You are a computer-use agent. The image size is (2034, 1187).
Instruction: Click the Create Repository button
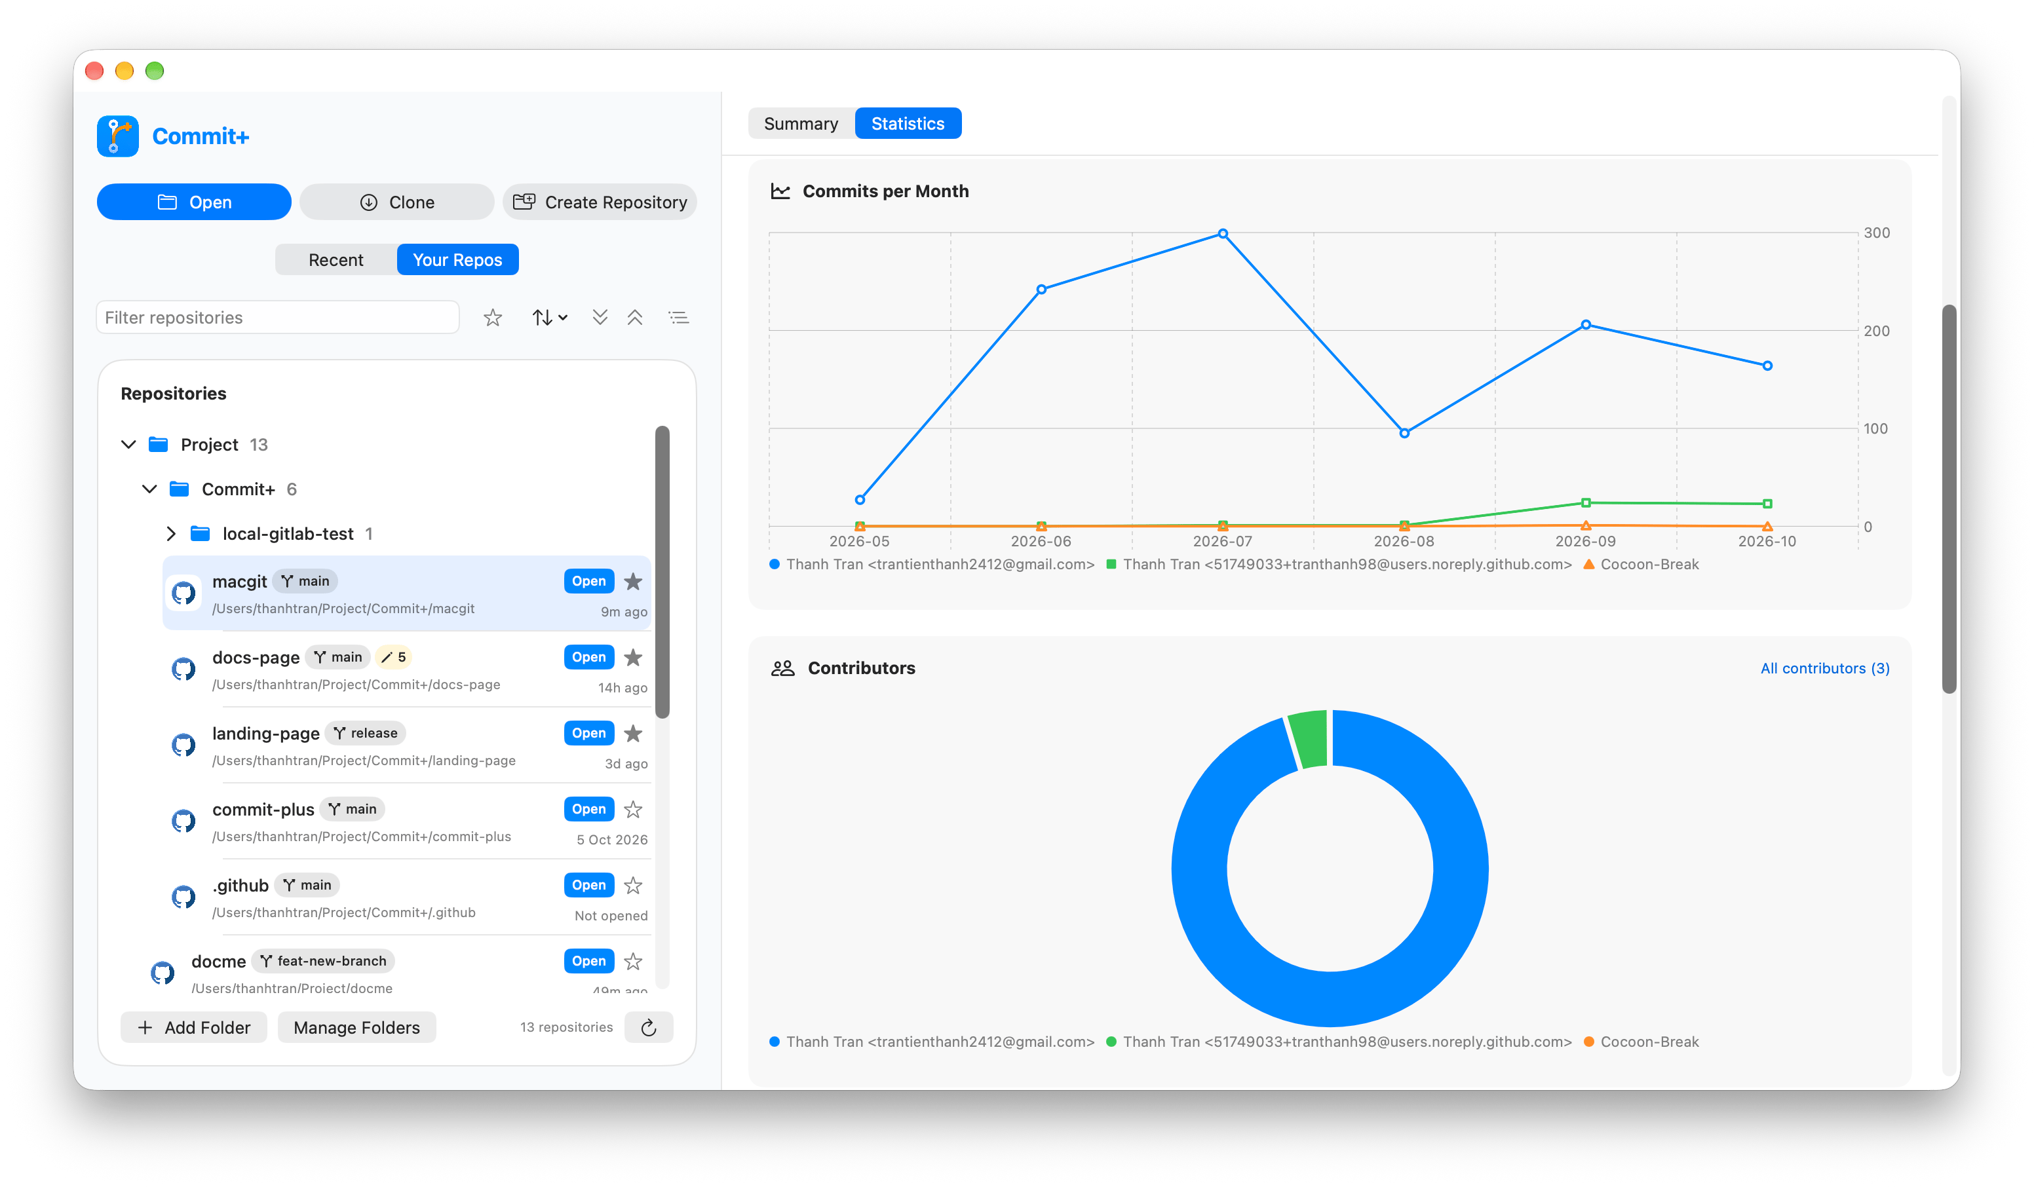click(600, 202)
